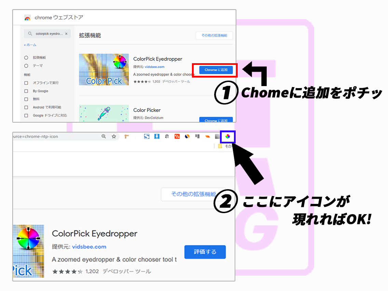The image size is (388, 291).
Task: Click the large ColorPick Eyedropper detail image
Action: tap(28, 251)
